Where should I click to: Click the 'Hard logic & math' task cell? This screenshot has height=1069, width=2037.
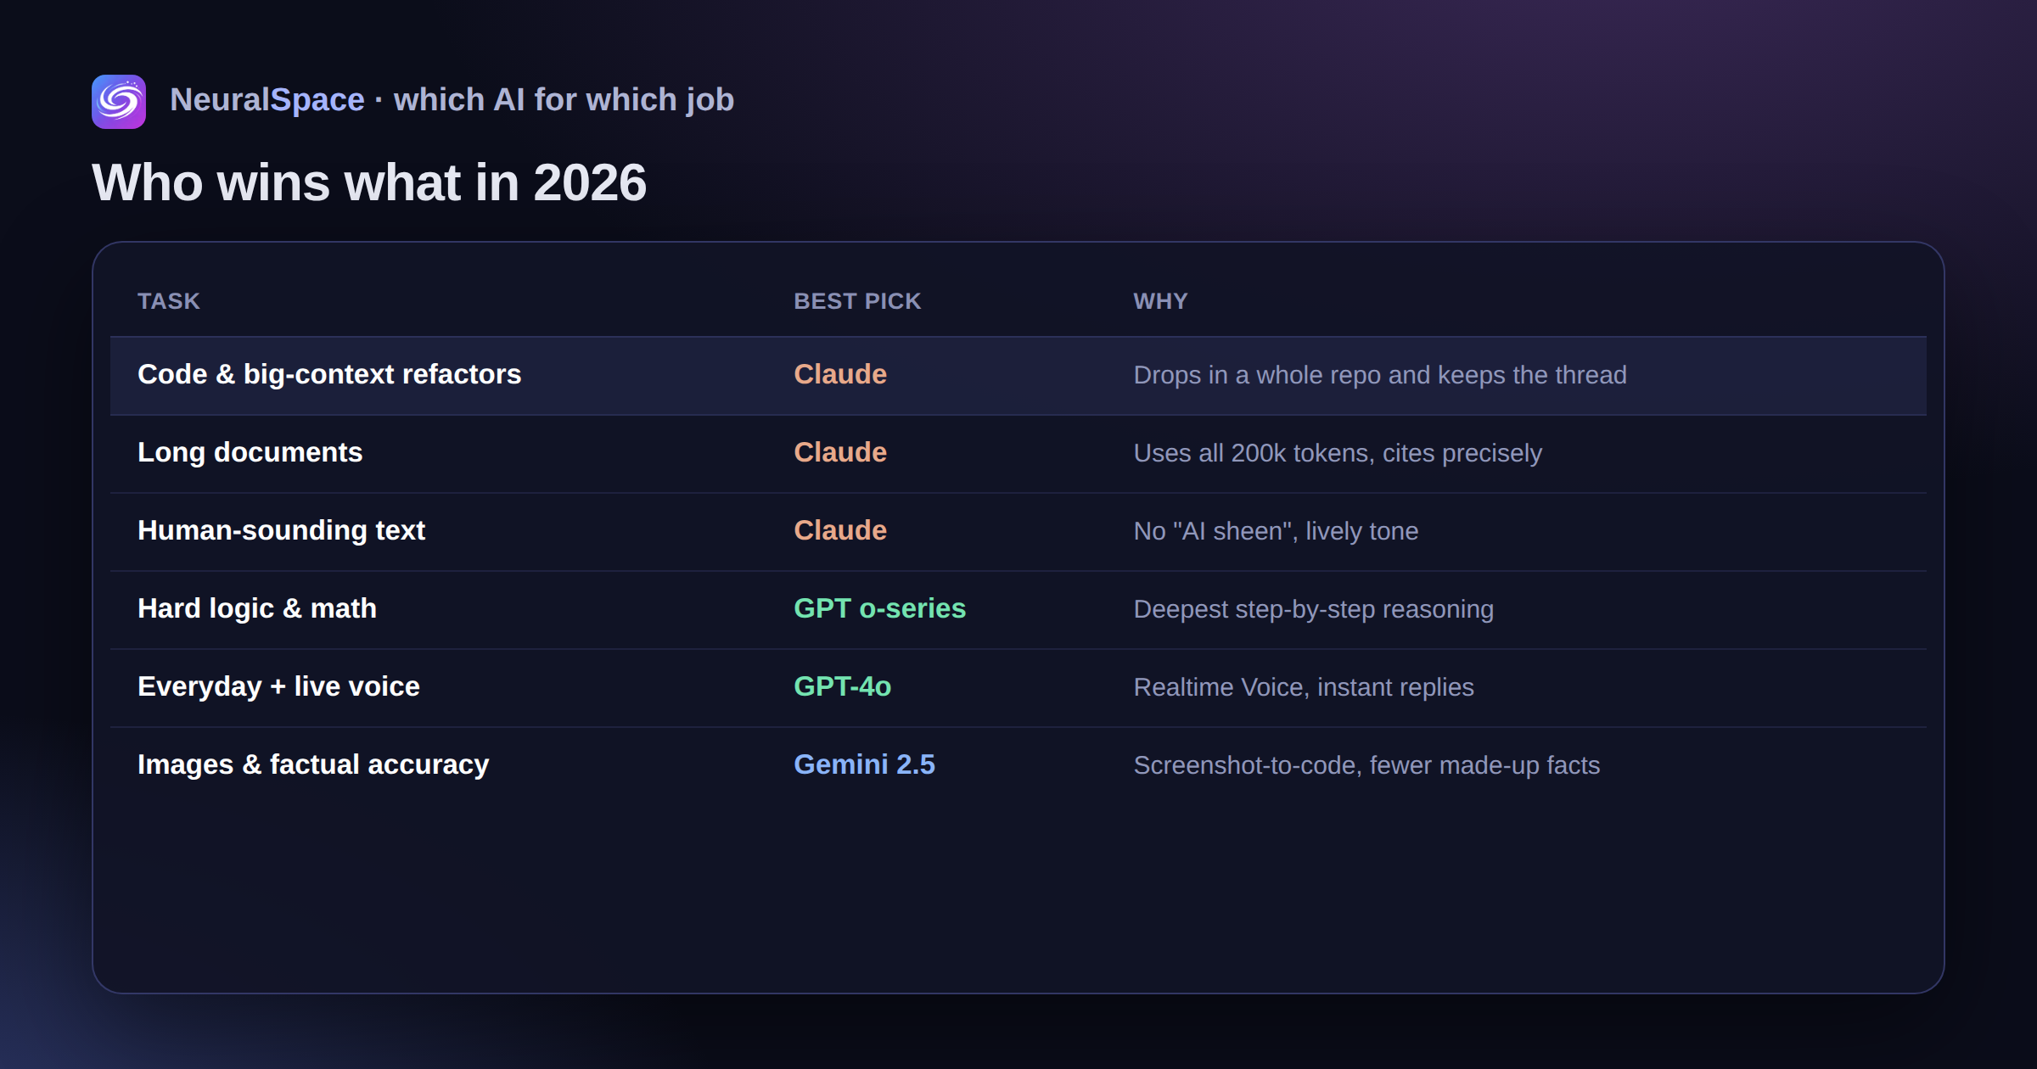(257, 608)
